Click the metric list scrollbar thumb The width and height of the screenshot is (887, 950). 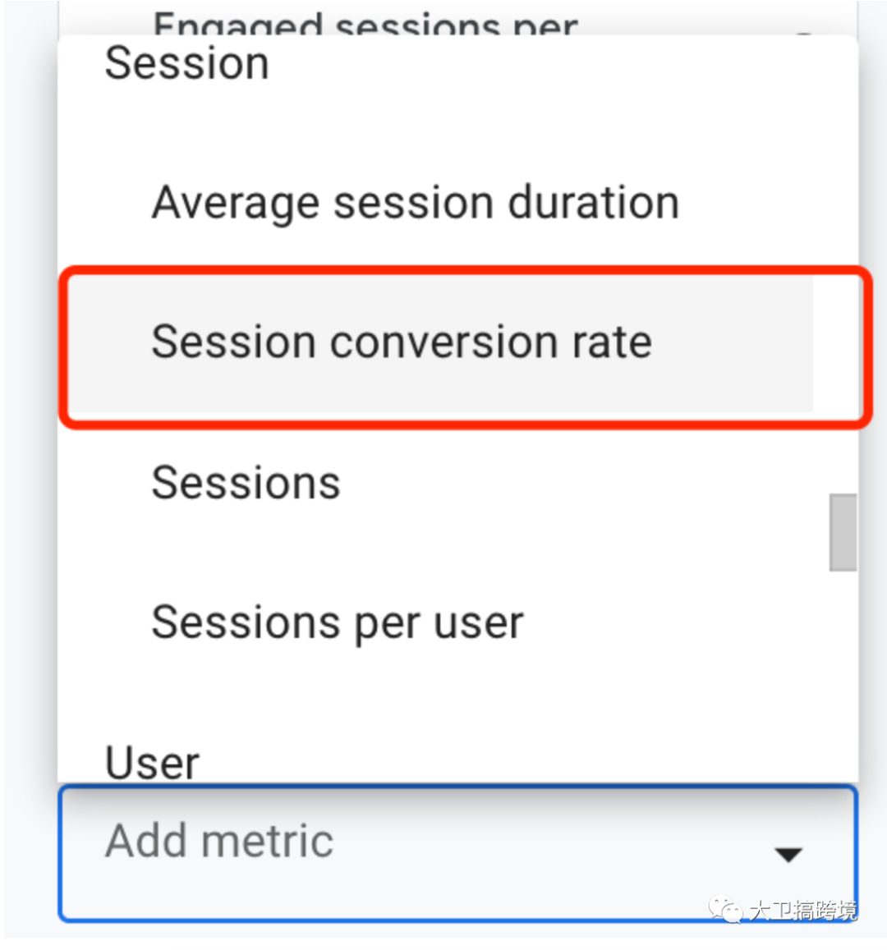[843, 531]
